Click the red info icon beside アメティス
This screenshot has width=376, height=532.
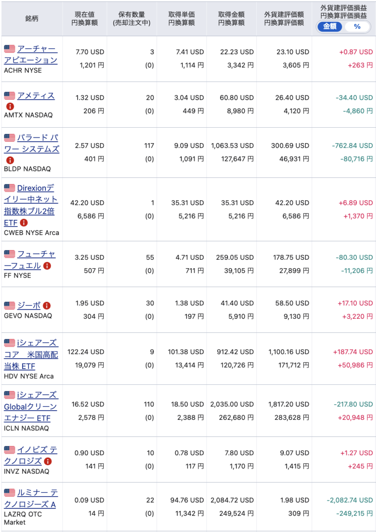pos(10,106)
